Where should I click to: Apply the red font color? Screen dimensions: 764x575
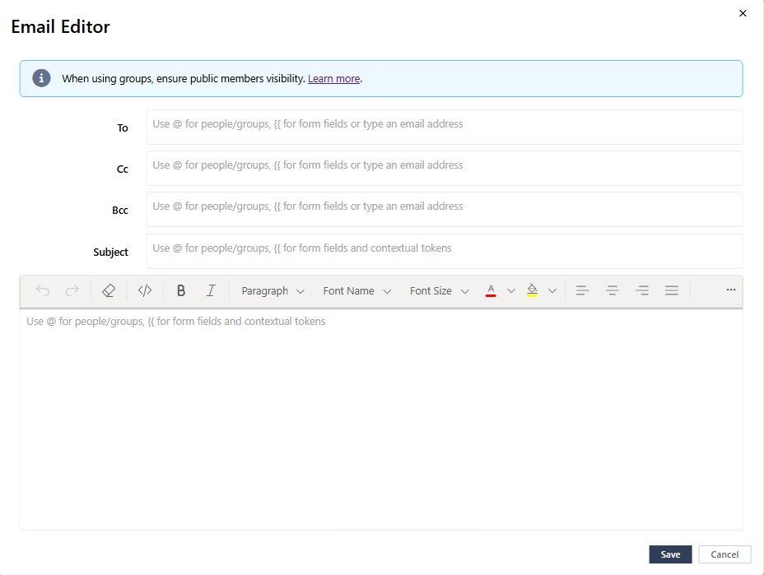[491, 290]
